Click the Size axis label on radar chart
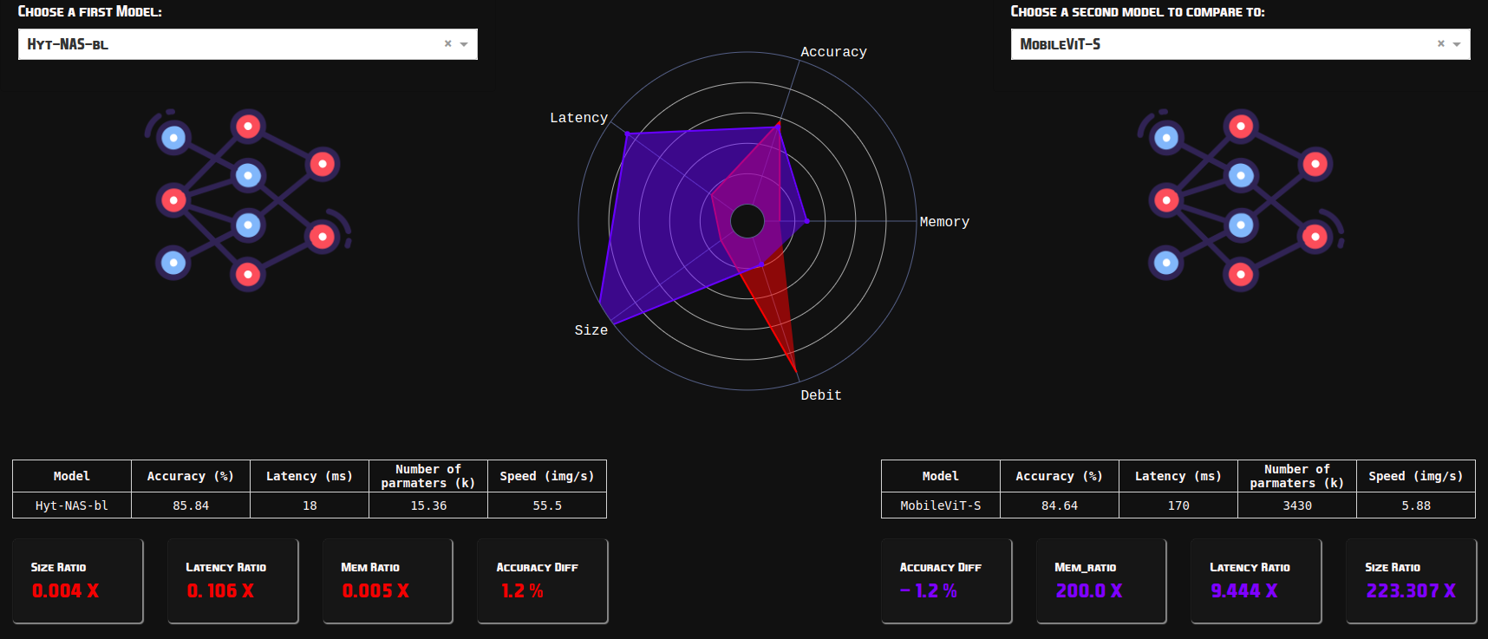The height and width of the screenshot is (639, 1488). [591, 330]
